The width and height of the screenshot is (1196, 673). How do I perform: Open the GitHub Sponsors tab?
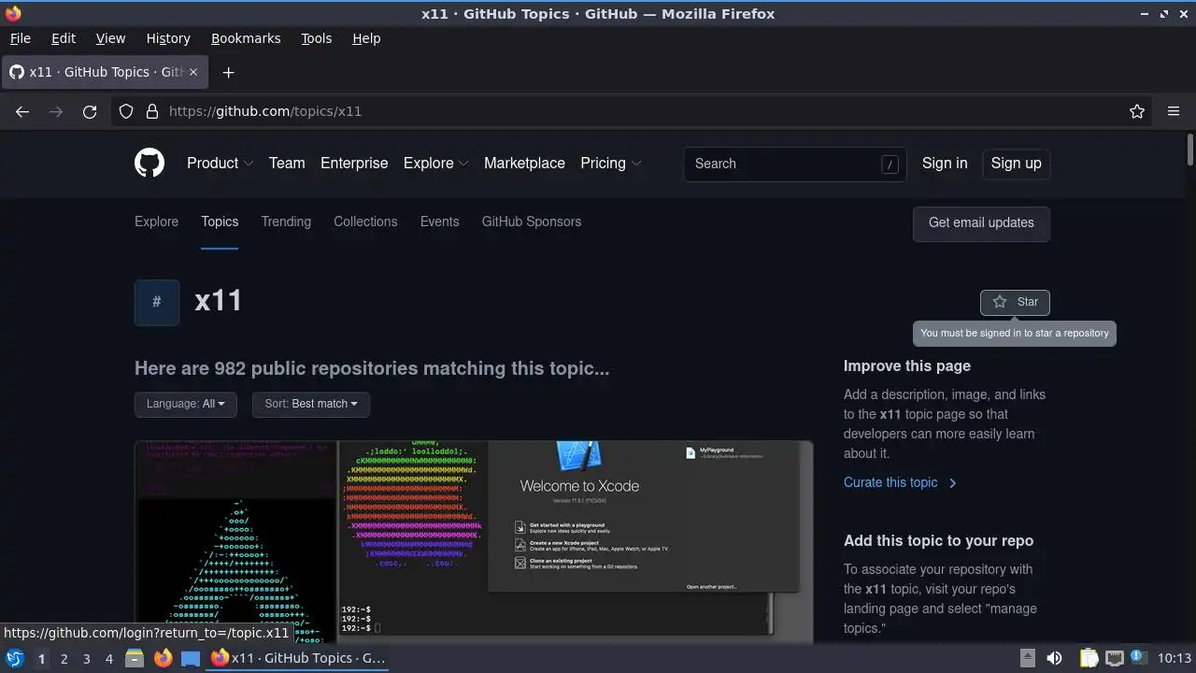pos(532,222)
